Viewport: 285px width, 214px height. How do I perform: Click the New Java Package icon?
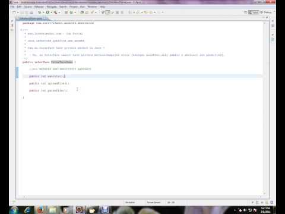tap(66, 12)
